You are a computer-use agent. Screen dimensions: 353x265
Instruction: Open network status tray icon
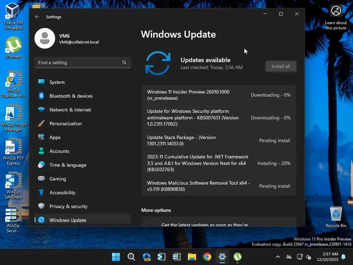300,257
